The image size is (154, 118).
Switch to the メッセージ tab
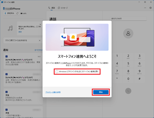pos(63,8)
